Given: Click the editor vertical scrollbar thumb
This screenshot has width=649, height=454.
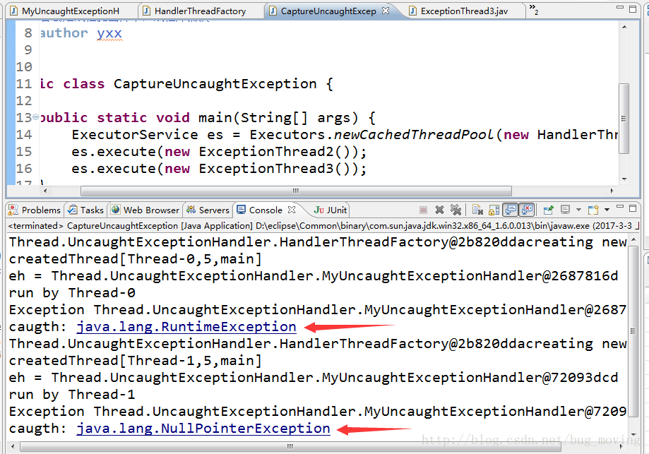Looking at the screenshot, I should [x=624, y=119].
